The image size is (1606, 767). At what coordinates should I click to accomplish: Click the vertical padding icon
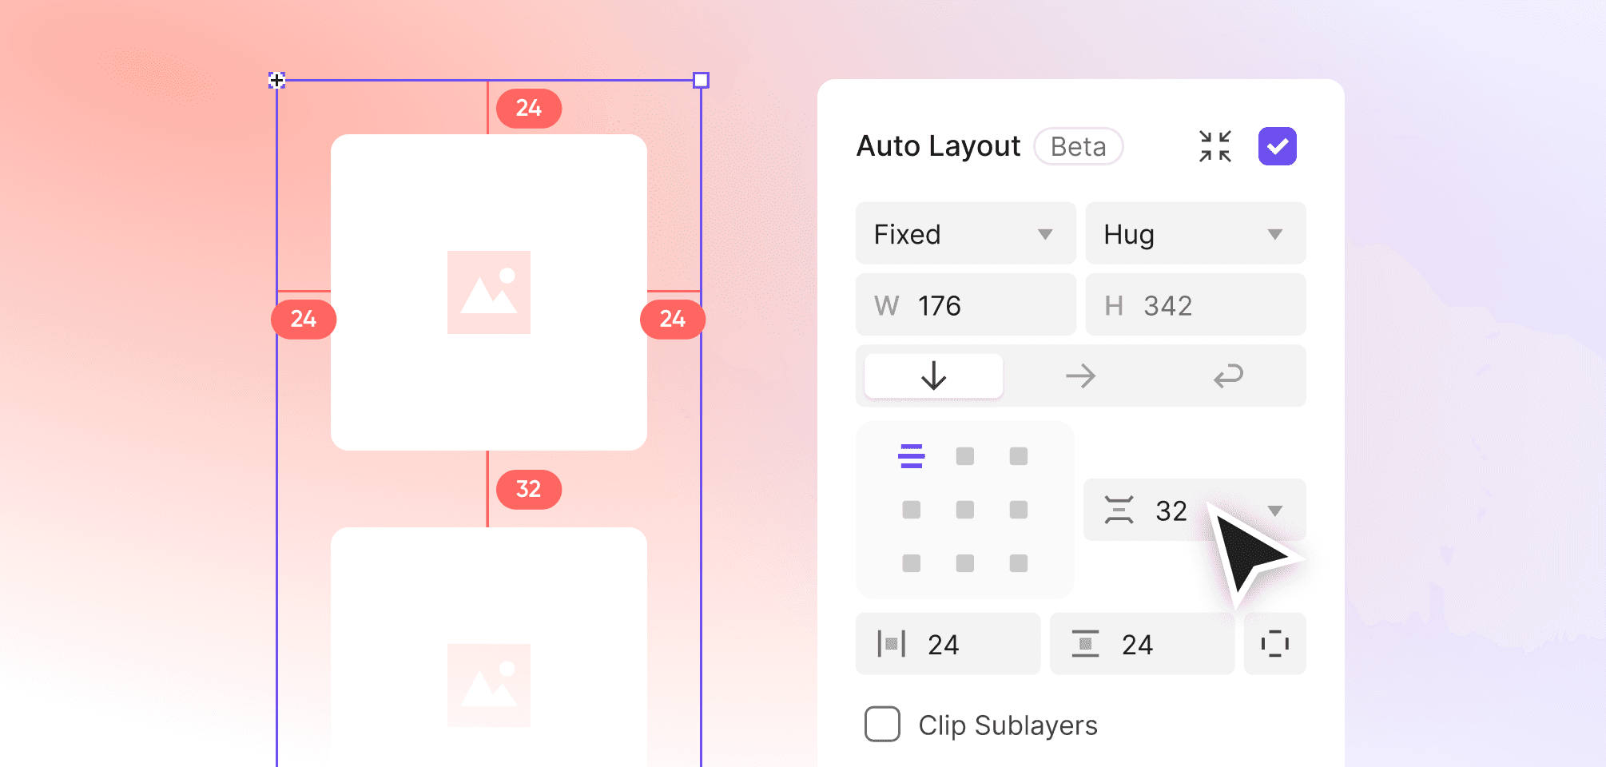pos(1085,643)
